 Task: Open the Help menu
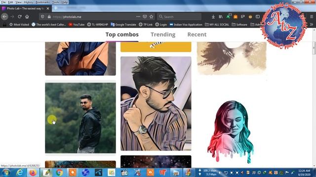tap(65, 2)
